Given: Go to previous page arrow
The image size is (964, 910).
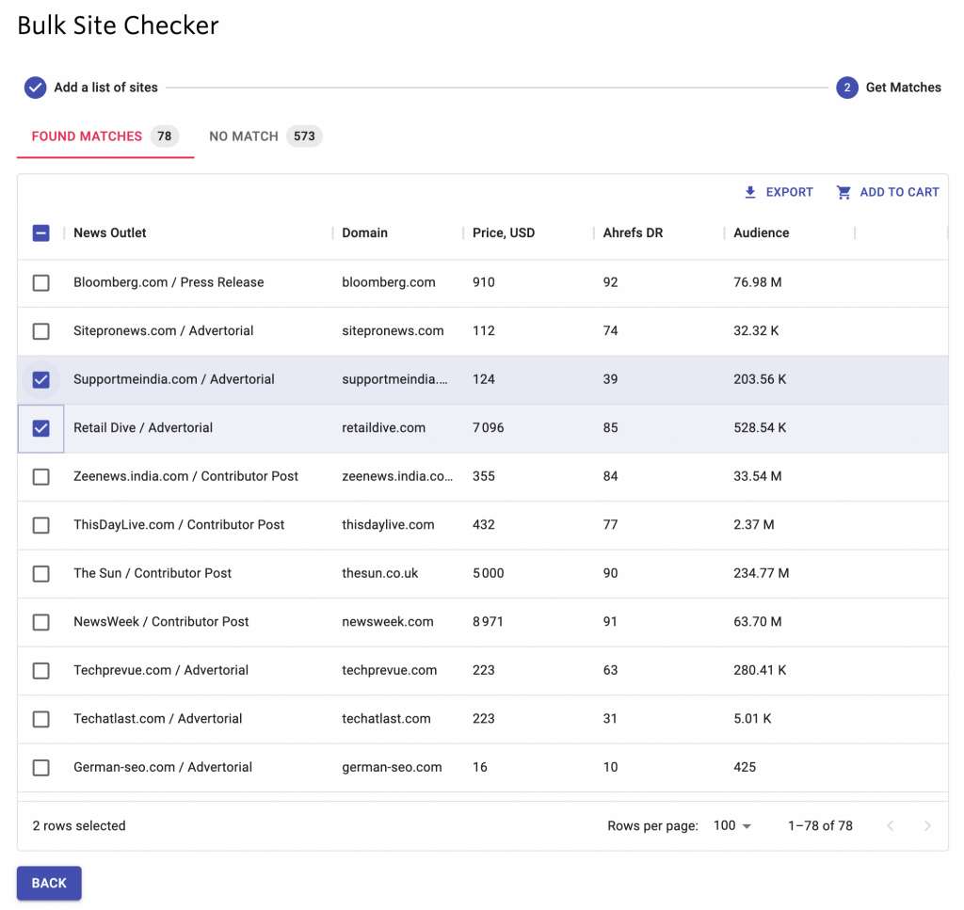Looking at the screenshot, I should (x=890, y=826).
